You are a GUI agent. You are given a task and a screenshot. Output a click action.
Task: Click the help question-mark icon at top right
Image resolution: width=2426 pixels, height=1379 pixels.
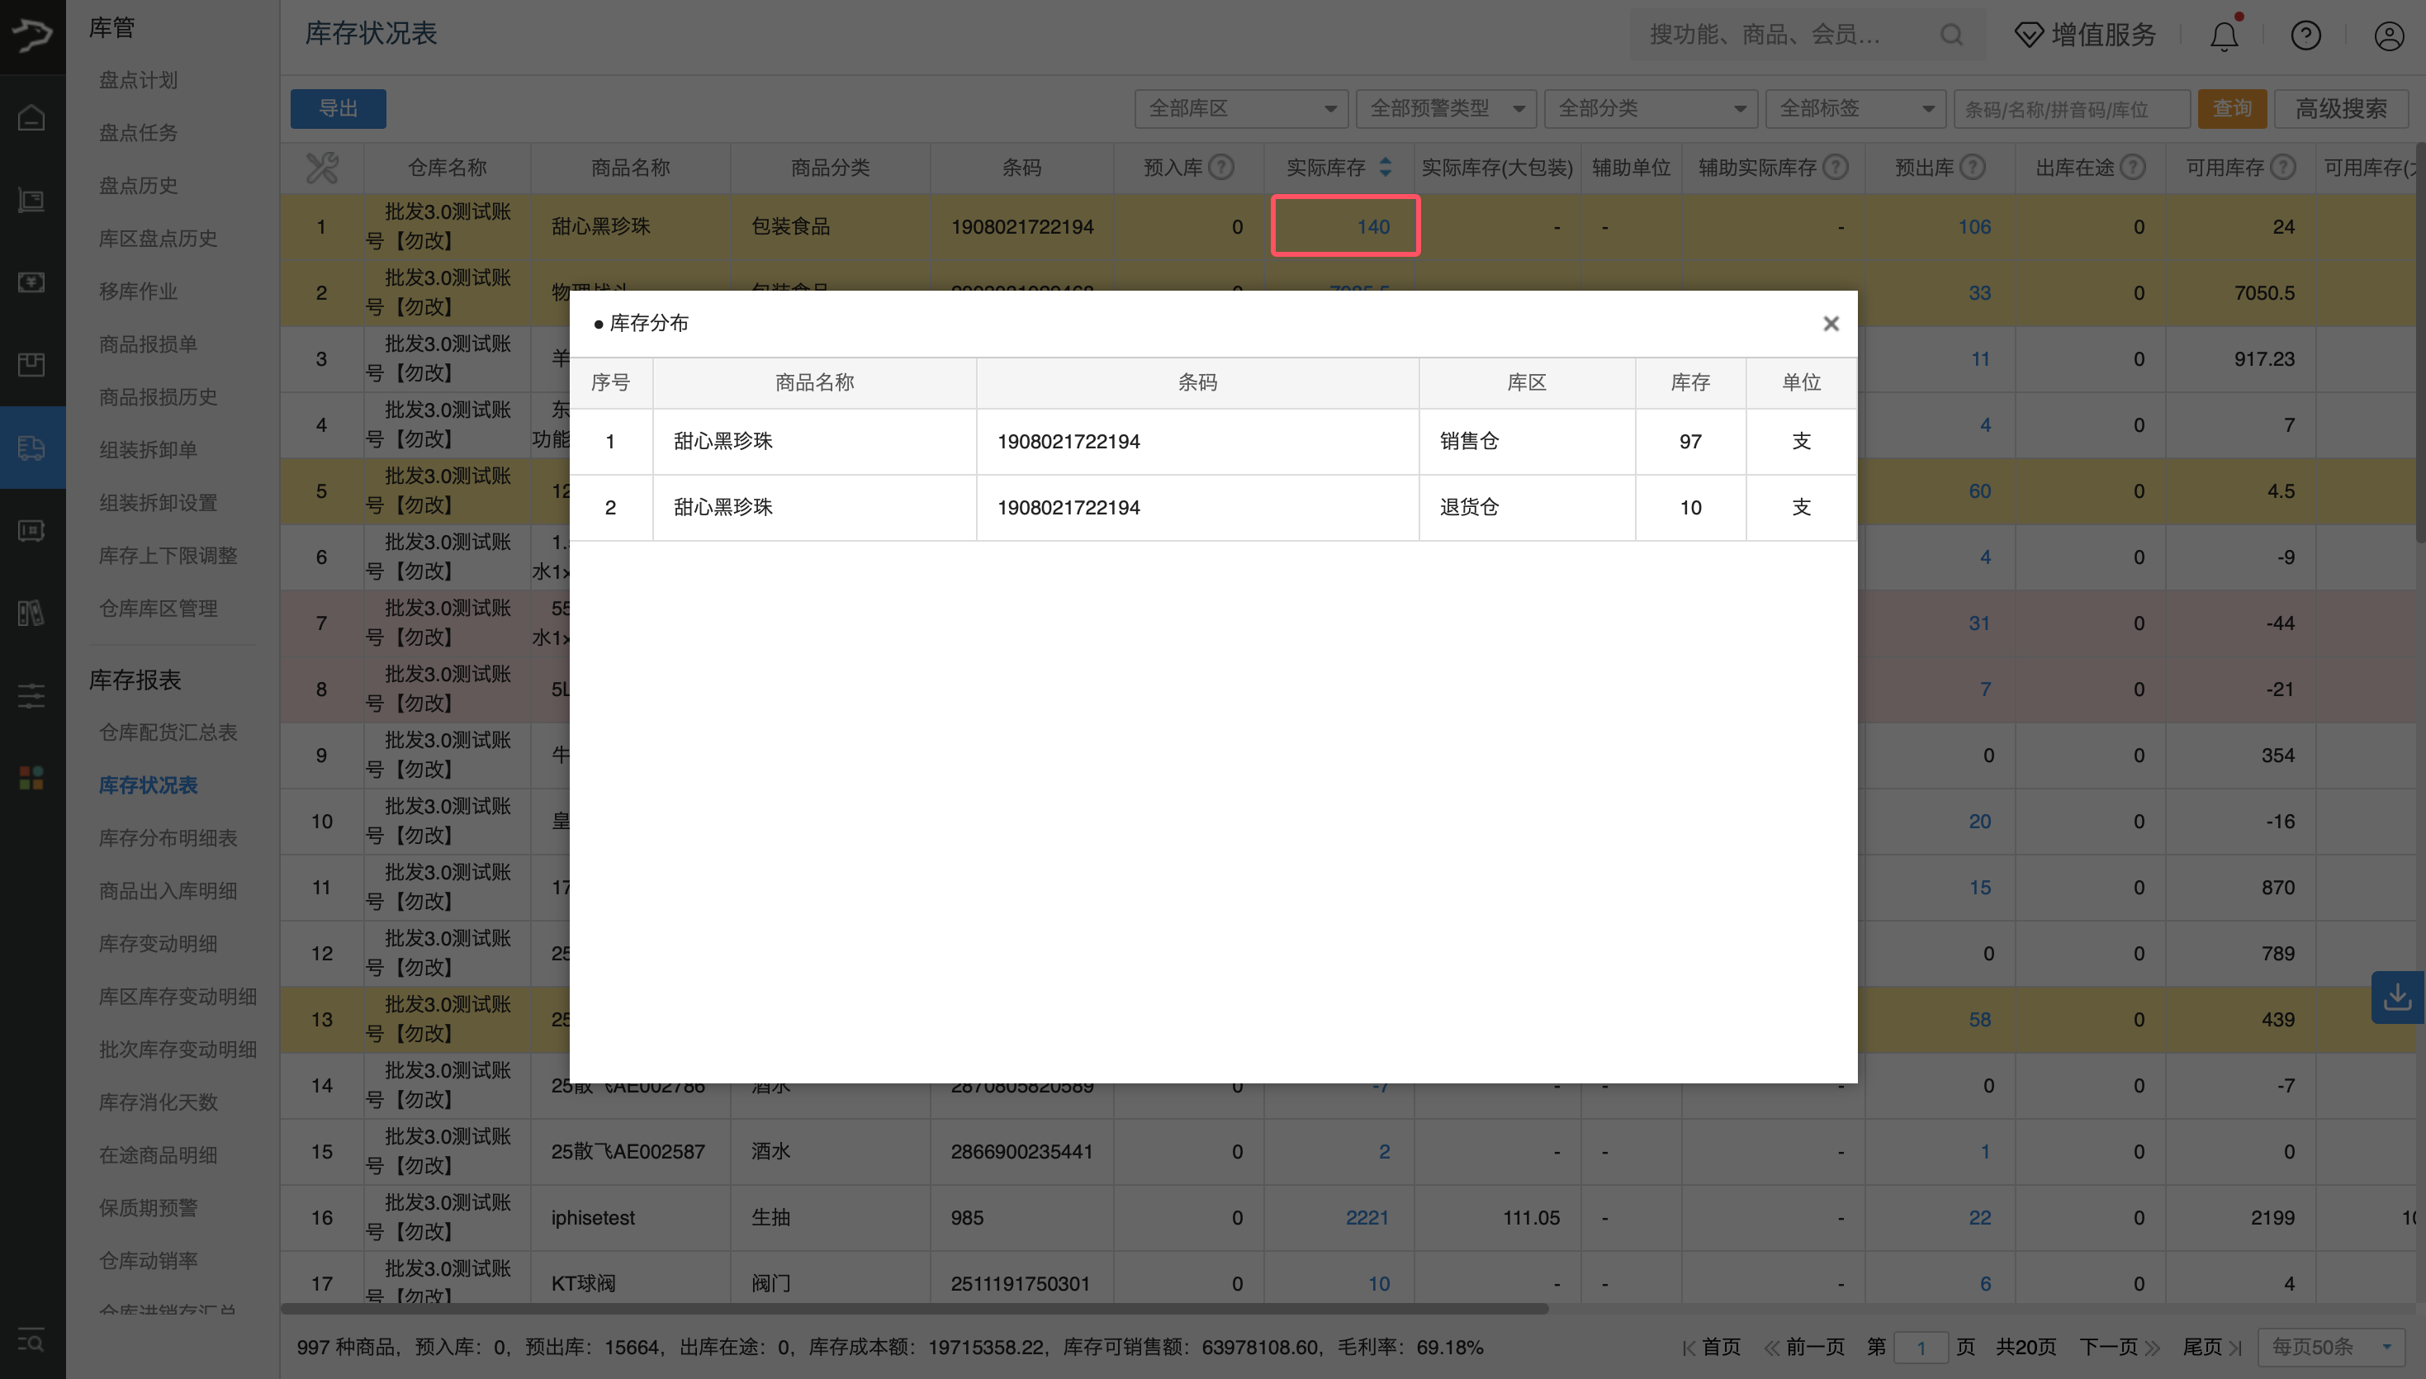[2305, 35]
